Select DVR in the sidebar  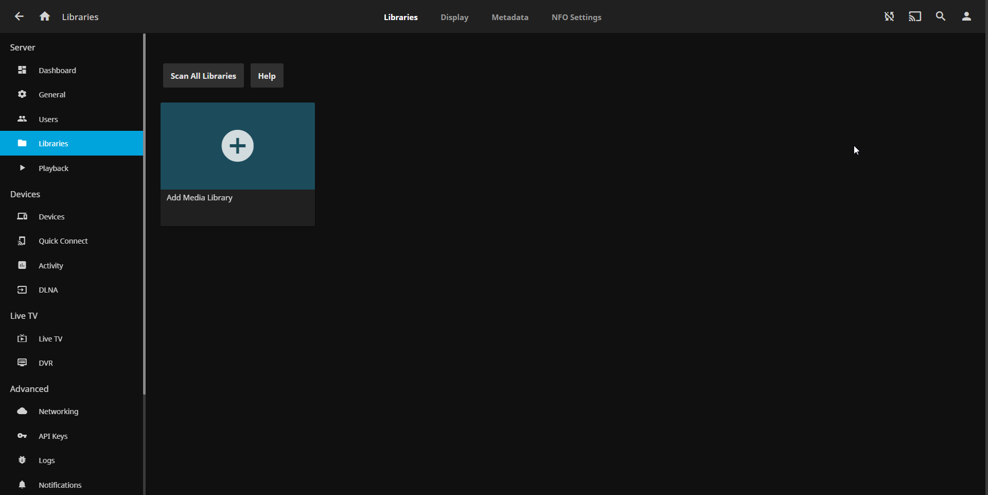coord(72,363)
